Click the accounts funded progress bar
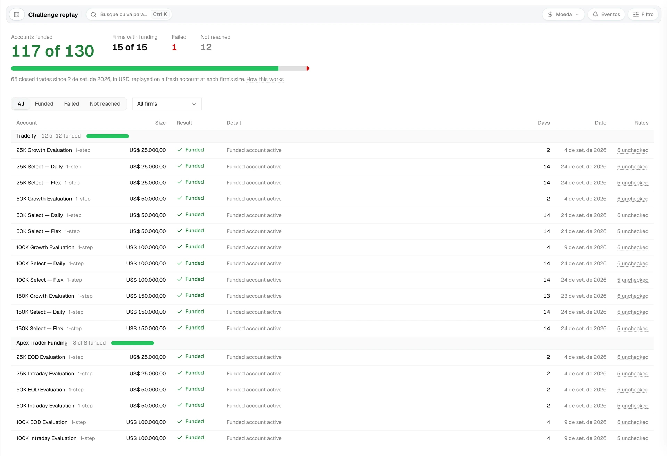 click(x=160, y=68)
